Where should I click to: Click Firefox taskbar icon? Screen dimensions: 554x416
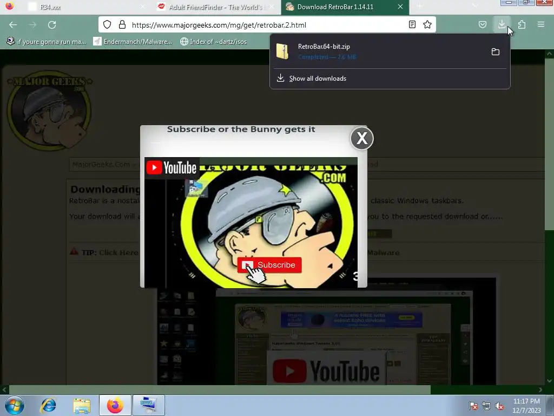(x=115, y=405)
